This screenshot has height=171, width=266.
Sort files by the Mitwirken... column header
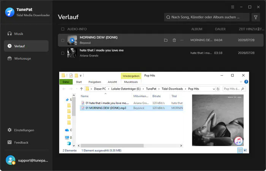[141, 96]
